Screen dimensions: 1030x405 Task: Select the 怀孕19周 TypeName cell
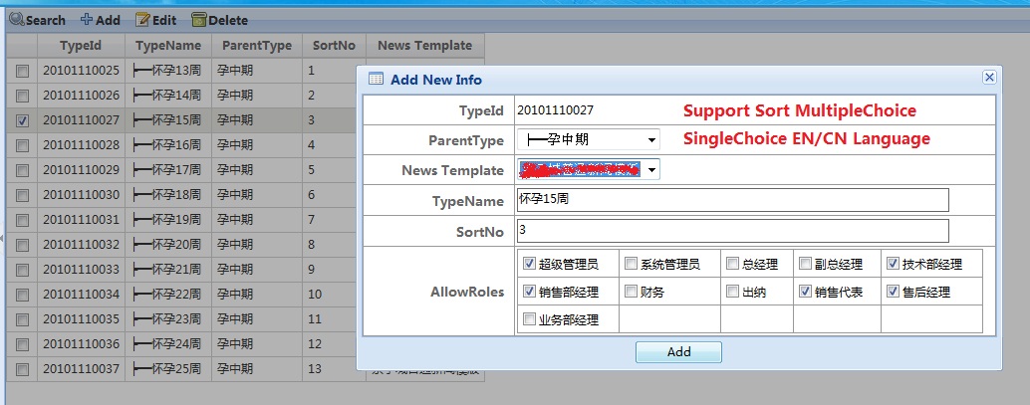168,220
